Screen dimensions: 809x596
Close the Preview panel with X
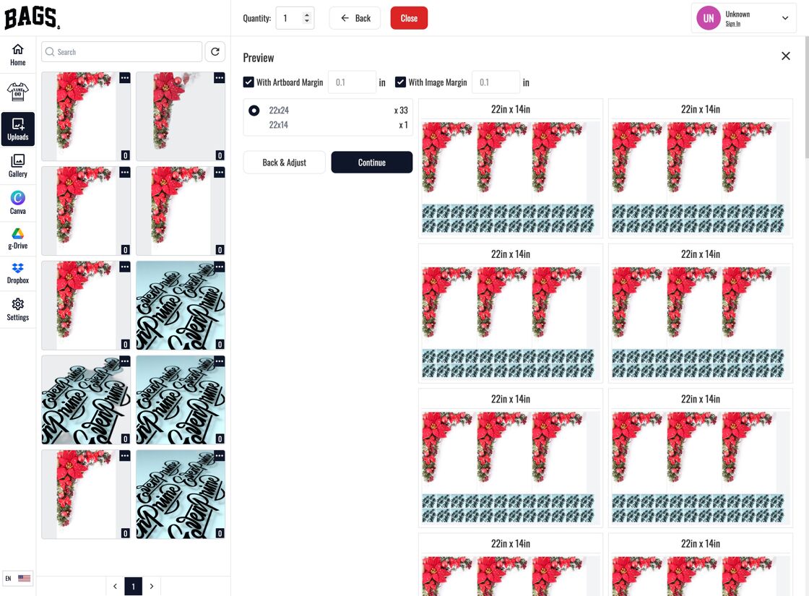pos(785,56)
